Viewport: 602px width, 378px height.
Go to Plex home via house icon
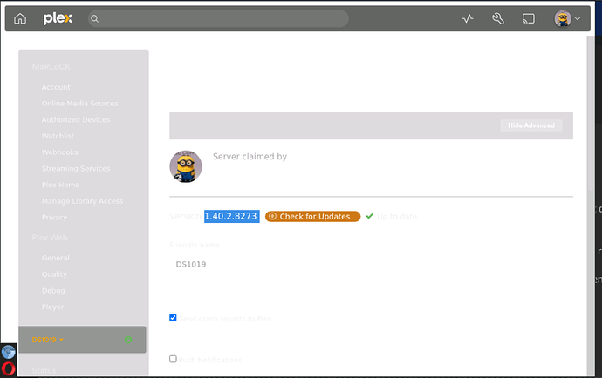point(20,18)
